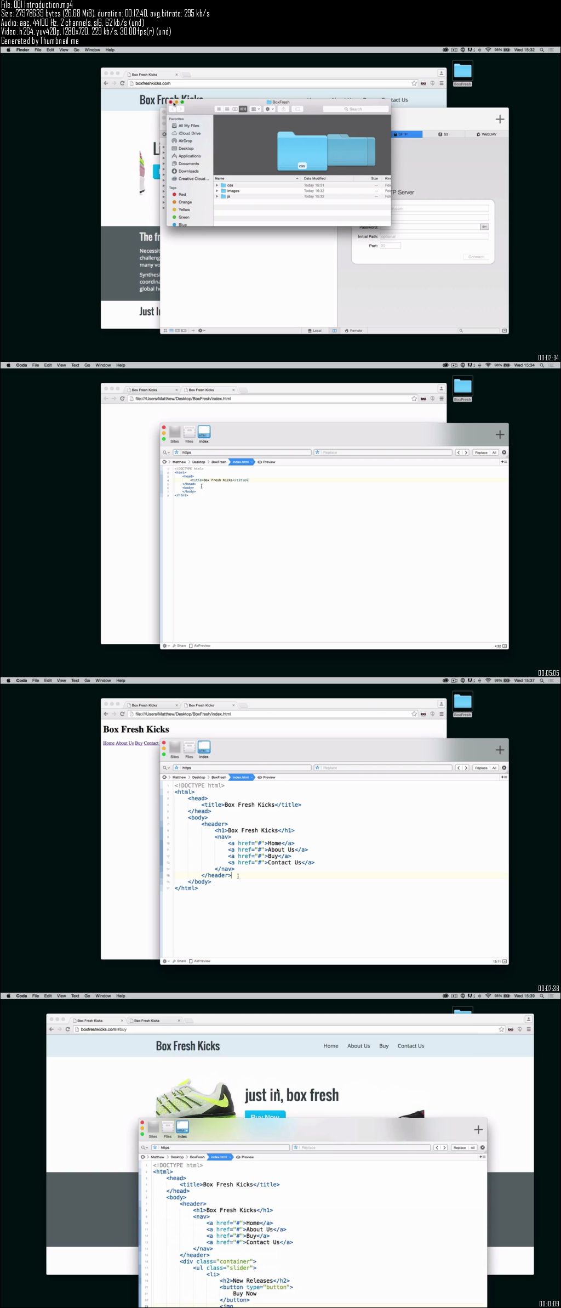Image resolution: width=561 pixels, height=1308 pixels.
Task: Open search options dropdown in third frame's Coda
Action: [166, 768]
